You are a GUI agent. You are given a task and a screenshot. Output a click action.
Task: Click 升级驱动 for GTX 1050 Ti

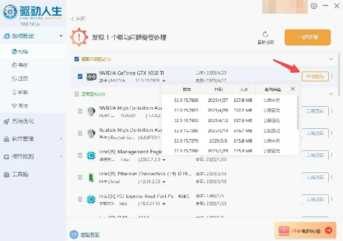315,76
